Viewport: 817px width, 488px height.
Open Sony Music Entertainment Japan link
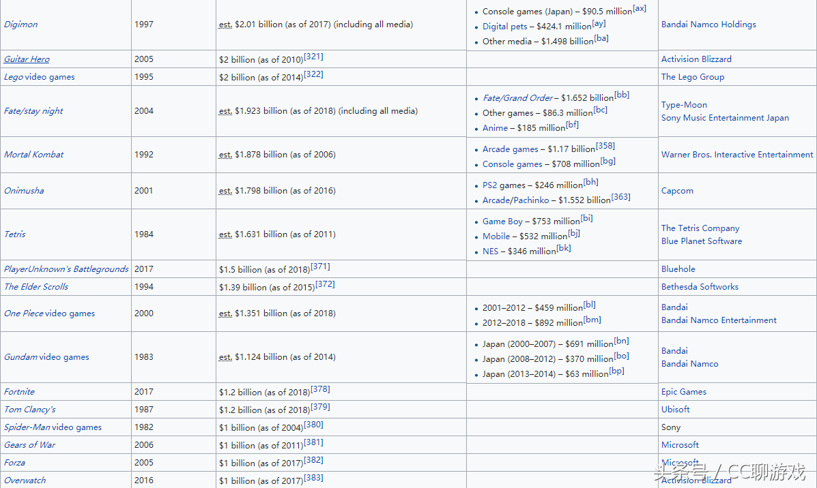point(725,118)
